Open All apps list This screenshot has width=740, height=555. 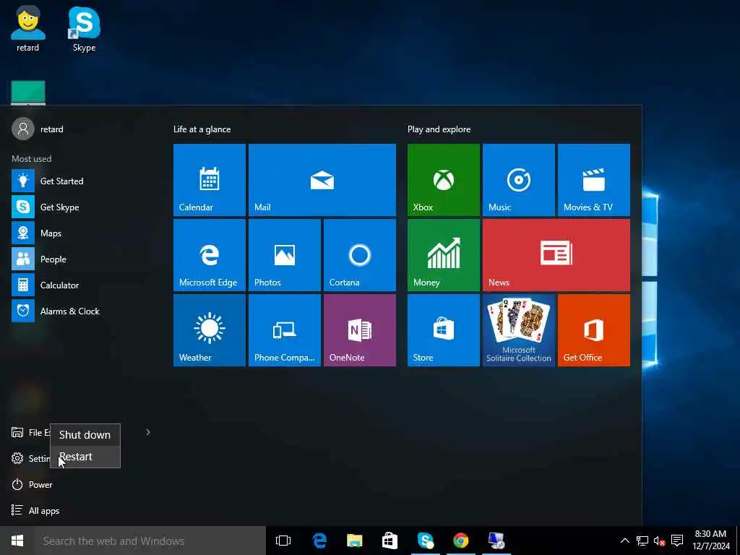(x=35, y=511)
